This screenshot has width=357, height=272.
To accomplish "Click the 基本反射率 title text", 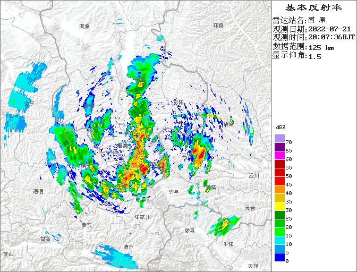I will (313, 7).
